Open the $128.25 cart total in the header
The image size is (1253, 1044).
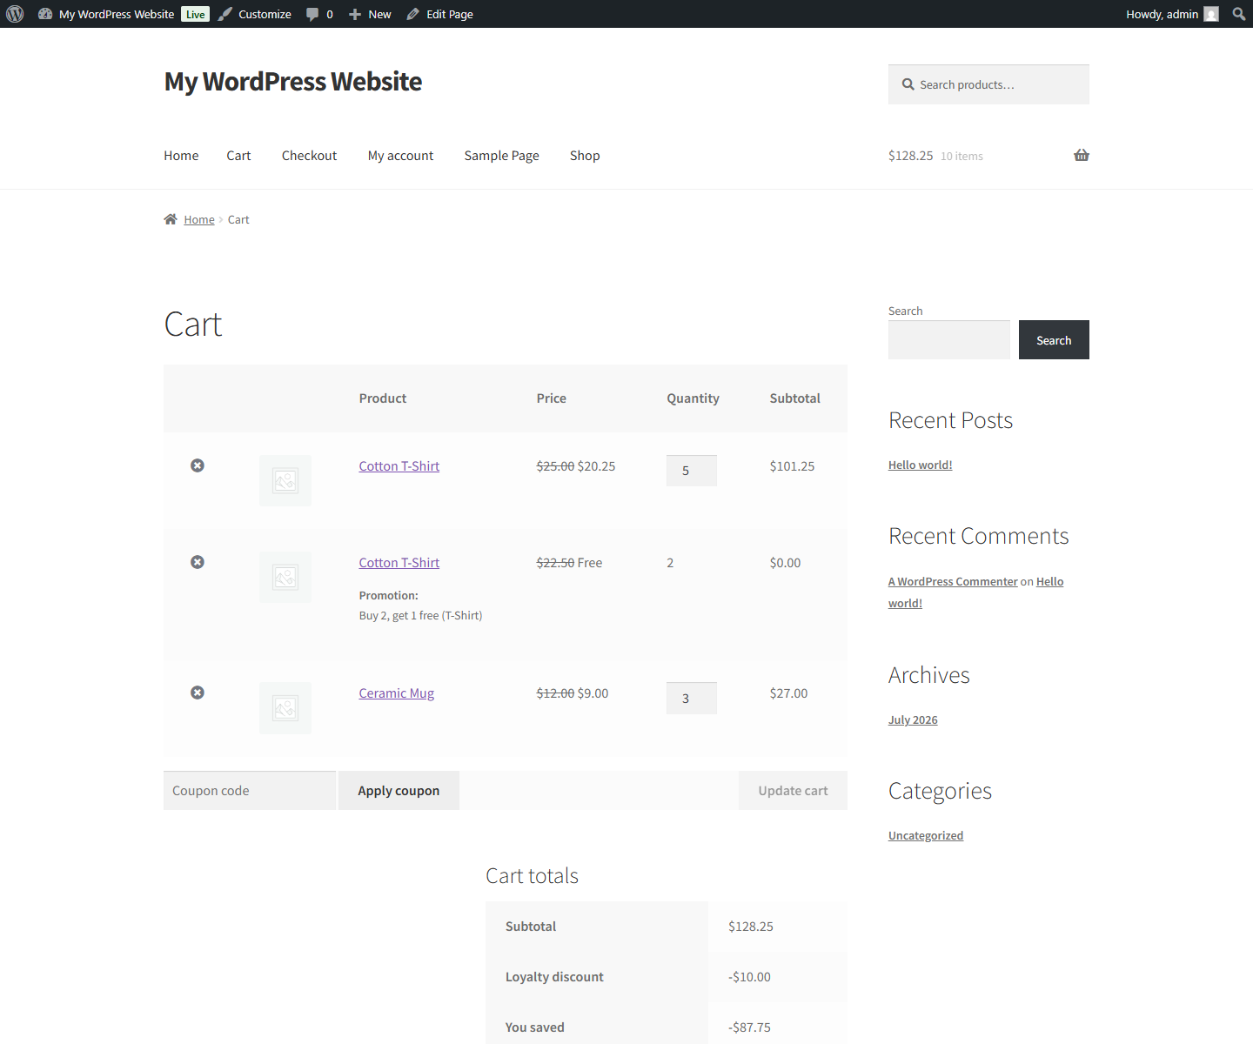coord(910,156)
